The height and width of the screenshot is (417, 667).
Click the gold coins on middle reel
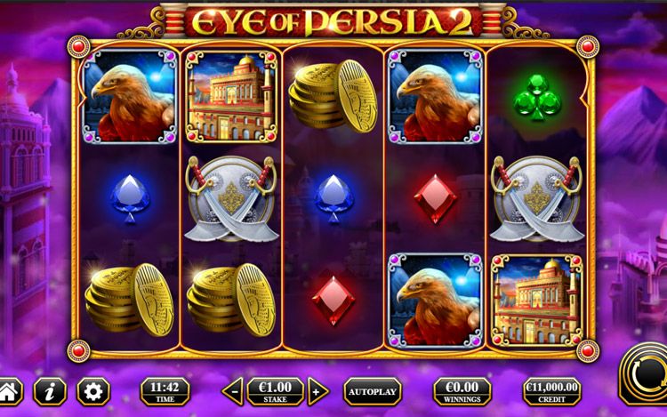(333, 97)
